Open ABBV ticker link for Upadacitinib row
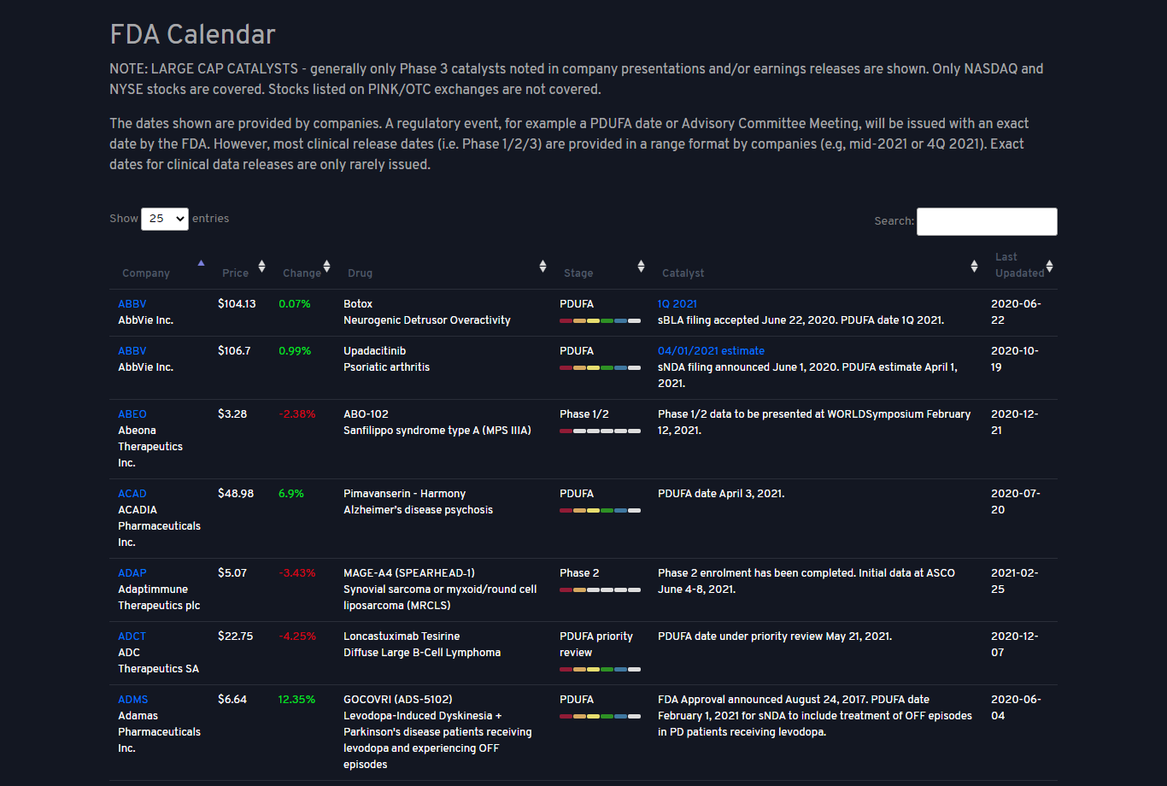 [132, 351]
